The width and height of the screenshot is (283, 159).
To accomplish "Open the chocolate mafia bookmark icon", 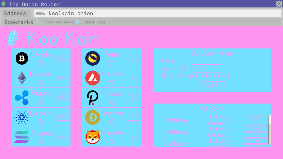I will coord(42,22).
